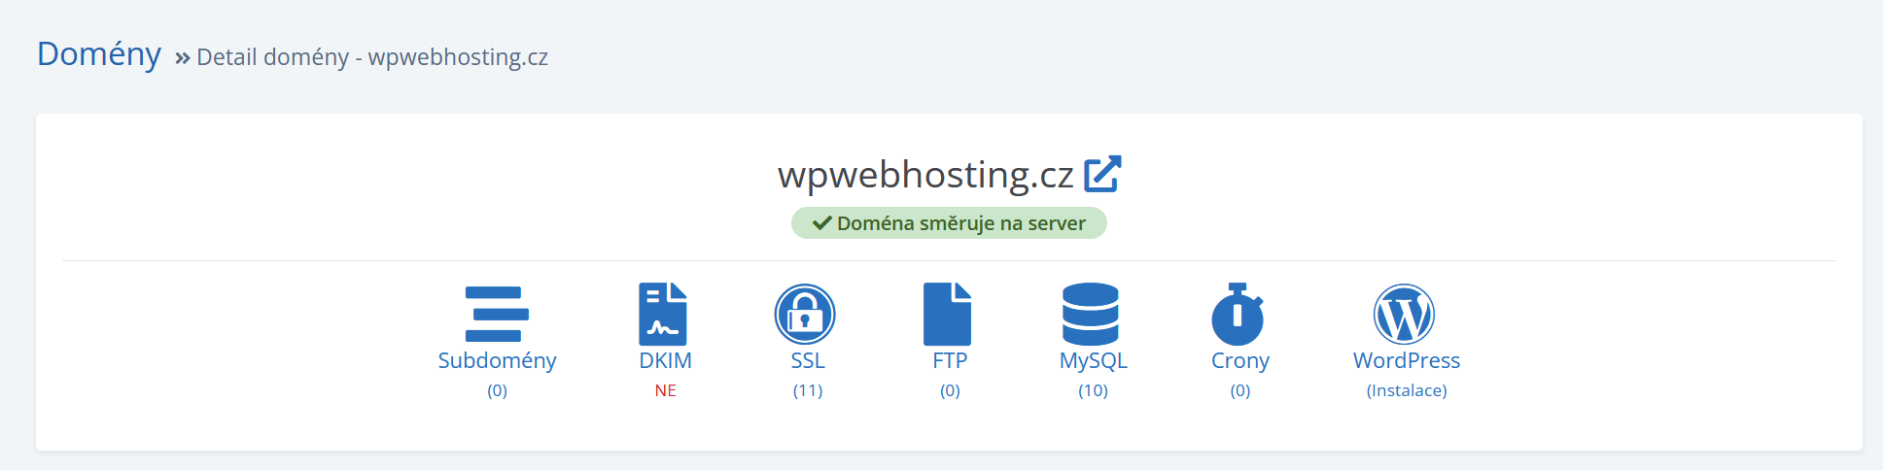The image size is (1883, 470).
Task: Select the SSL padlock icon
Action: point(805,314)
